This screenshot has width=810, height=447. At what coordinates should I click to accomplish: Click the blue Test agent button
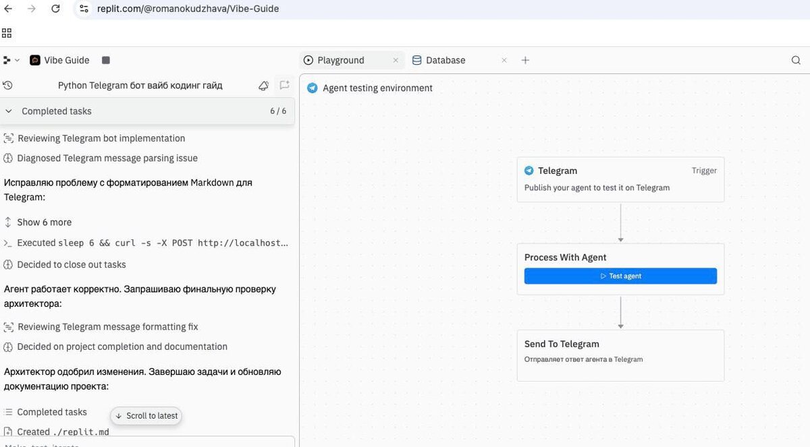coord(620,276)
